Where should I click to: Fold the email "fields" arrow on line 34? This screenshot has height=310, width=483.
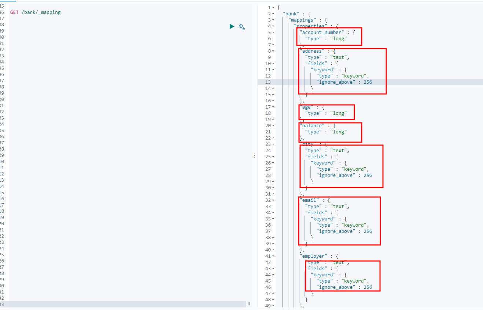pyautogui.click(x=273, y=213)
